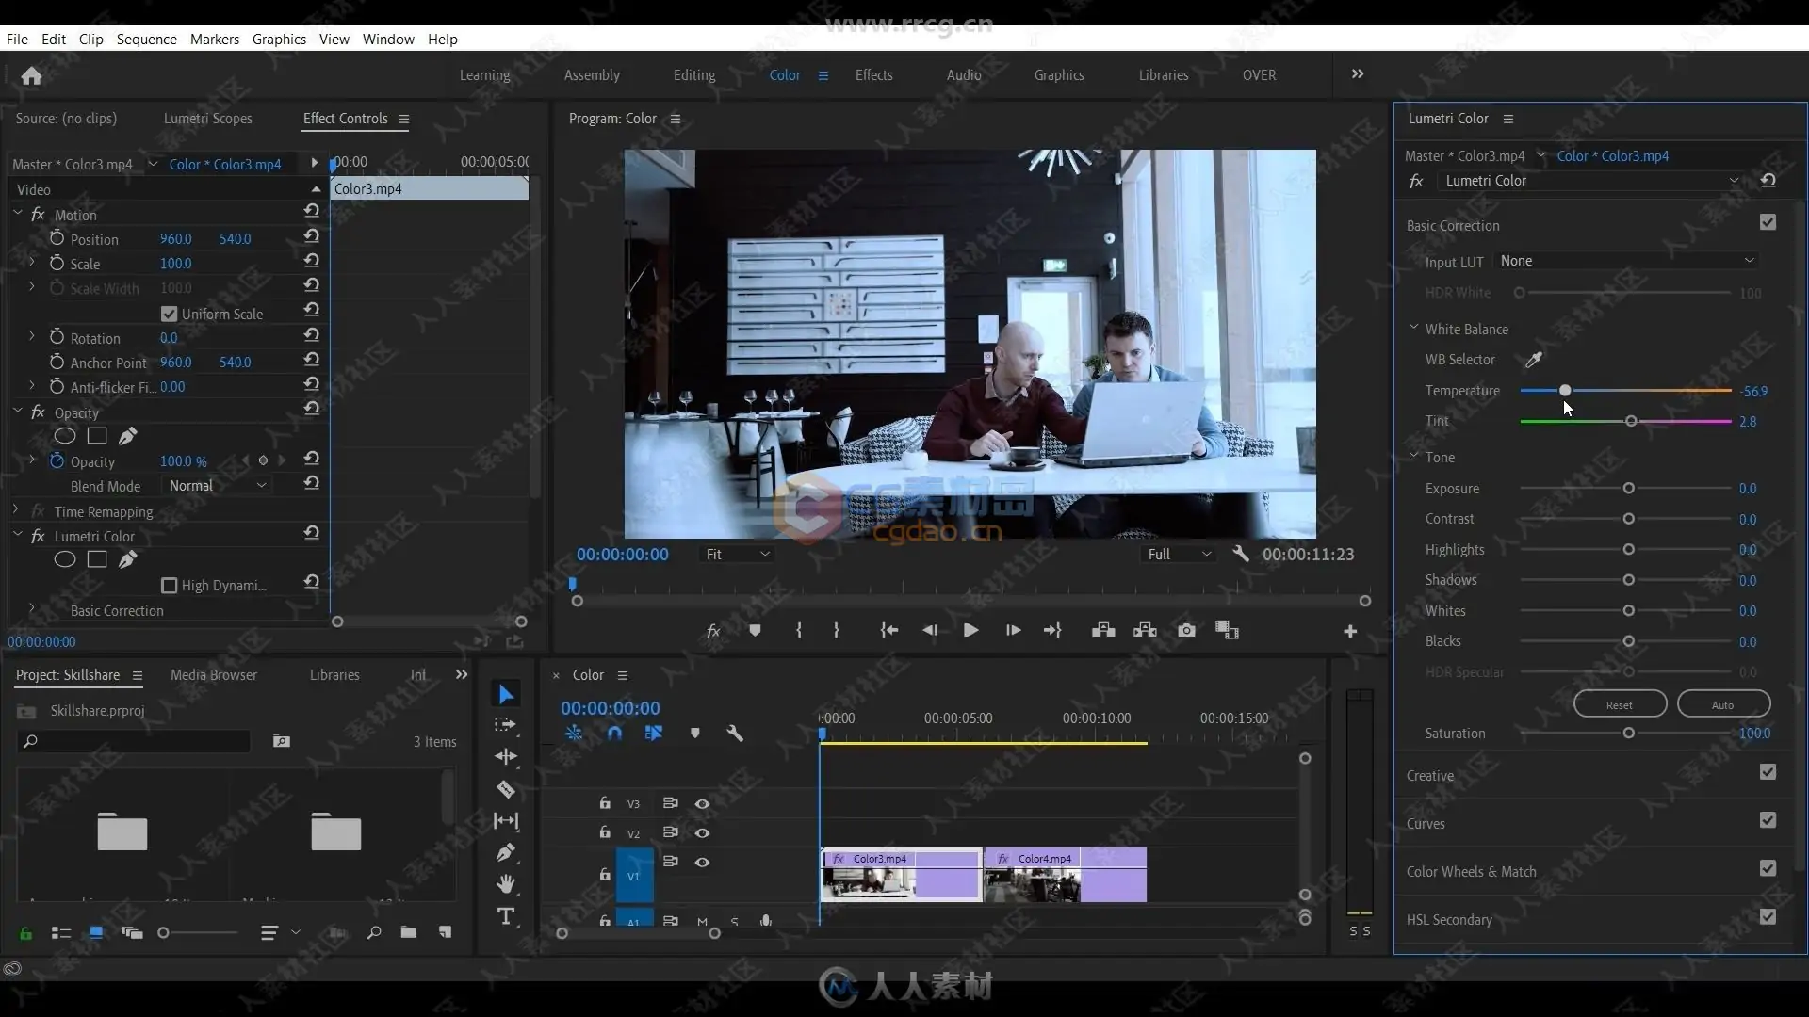Open Input LUT dropdown

point(1627,261)
